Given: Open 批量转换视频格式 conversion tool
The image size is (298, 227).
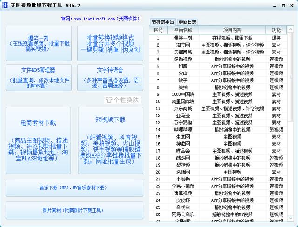Looking at the screenshot, I should [110, 43].
